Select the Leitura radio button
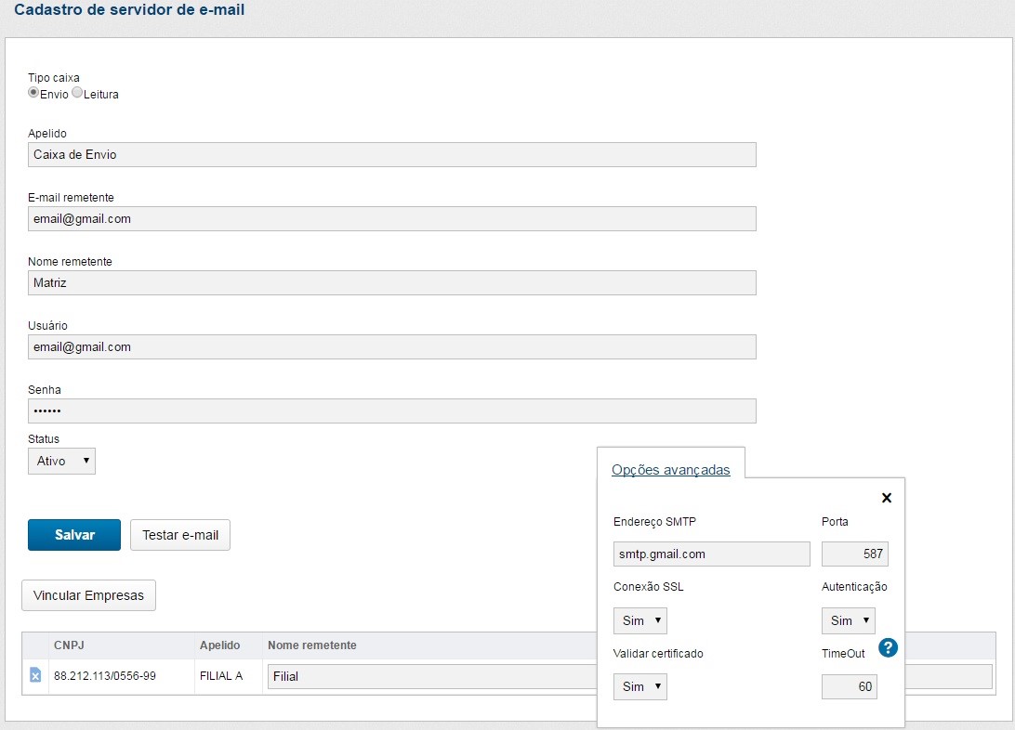 77,93
